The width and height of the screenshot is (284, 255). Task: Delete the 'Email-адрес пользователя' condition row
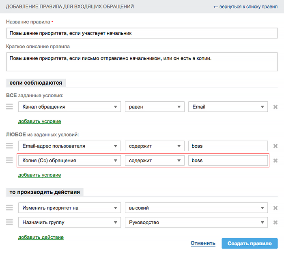coord(275,146)
